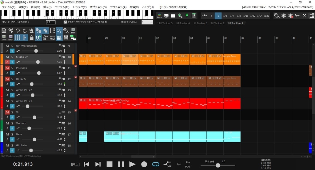Click measure 33 on the timeline ruler
315x170 pixels.
pyautogui.click(x=174, y=38)
